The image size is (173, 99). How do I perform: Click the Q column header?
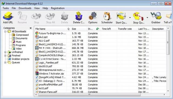pos(68,29)
